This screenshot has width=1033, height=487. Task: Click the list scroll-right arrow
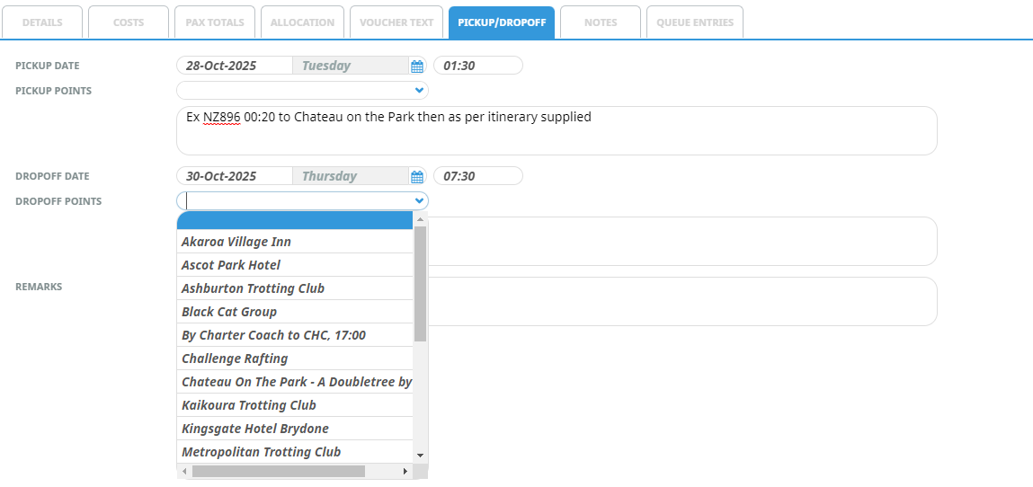405,471
